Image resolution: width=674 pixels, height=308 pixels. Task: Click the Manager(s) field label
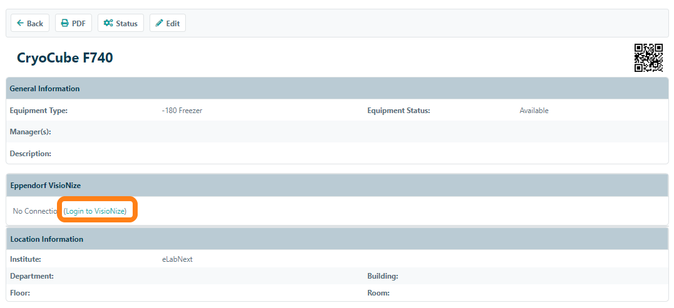coord(30,132)
